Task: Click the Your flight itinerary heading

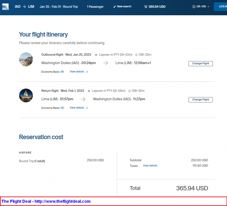Action: (x=43, y=35)
